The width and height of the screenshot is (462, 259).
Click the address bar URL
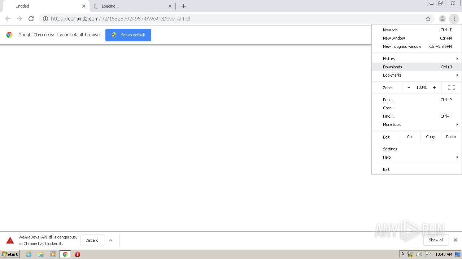[x=121, y=19]
